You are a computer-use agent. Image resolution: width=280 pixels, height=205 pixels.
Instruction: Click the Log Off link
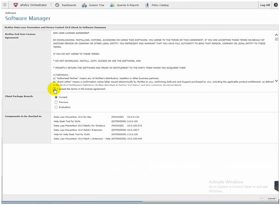click(265, 5)
